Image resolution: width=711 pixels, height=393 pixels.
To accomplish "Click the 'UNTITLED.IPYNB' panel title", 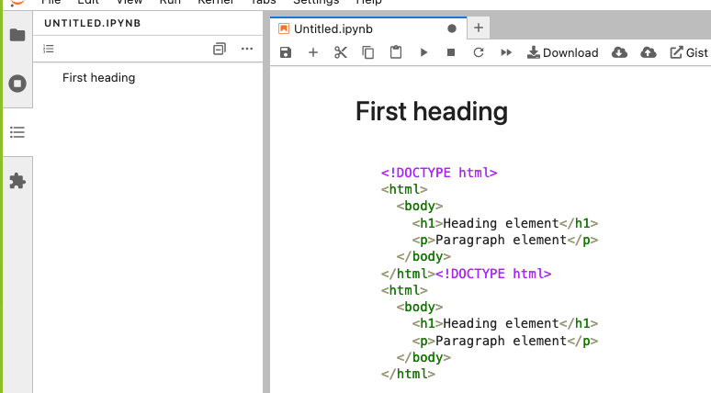I will [x=93, y=23].
